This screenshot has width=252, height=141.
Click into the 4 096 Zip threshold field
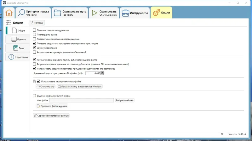tap(93, 73)
